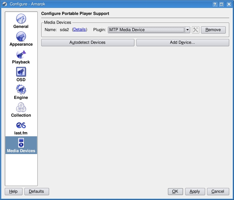Viewport: 234px width, 200px height.
Task: Click the Add Device... button
Action: [x=182, y=42]
